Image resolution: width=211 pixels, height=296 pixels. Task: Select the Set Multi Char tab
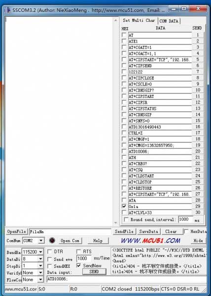coord(139,20)
